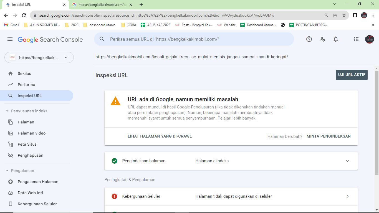Open the COBA bookmark folder
This screenshot has width=379, height=213.
pyautogui.click(x=129, y=25)
